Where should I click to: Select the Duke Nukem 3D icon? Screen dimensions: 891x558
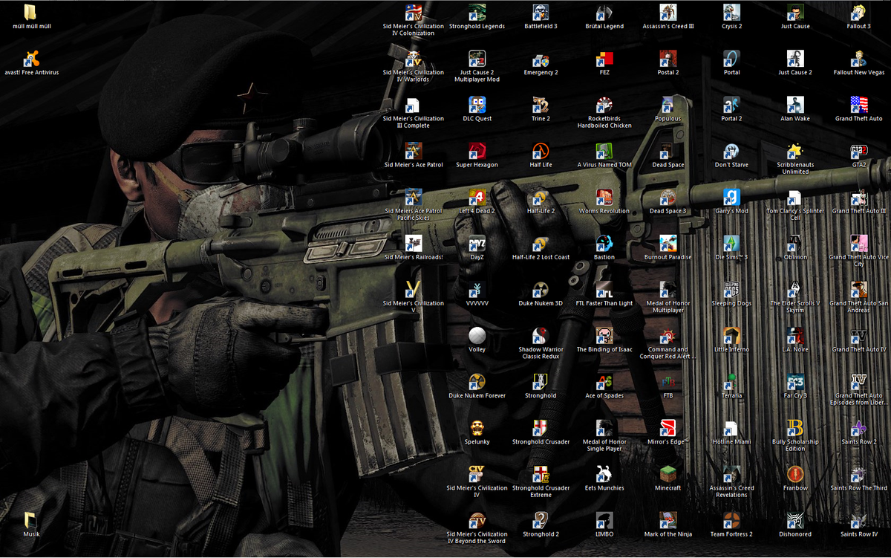[x=541, y=289]
